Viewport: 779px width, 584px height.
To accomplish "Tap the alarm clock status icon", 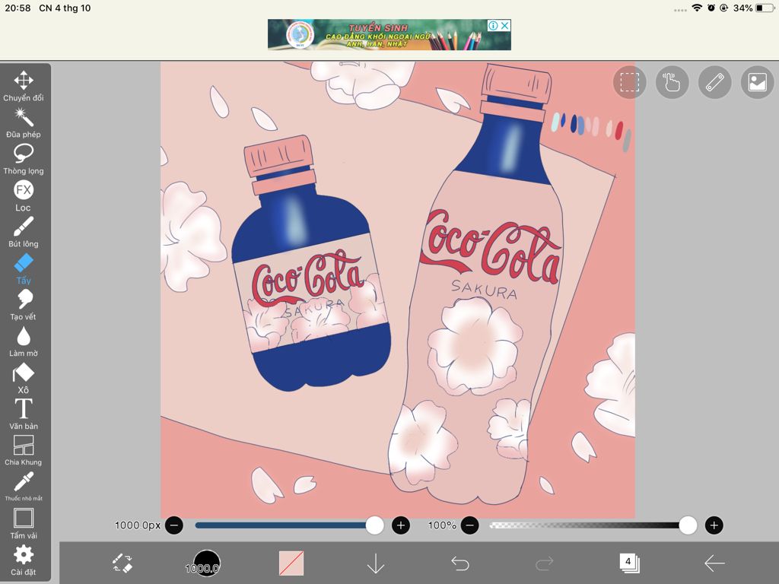I will (x=711, y=8).
